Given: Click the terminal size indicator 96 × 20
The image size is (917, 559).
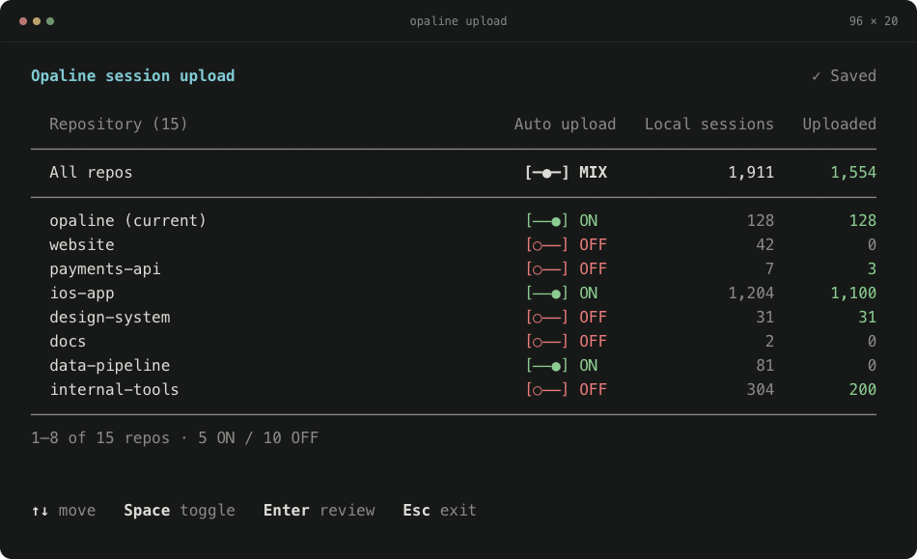Looking at the screenshot, I should point(874,21).
